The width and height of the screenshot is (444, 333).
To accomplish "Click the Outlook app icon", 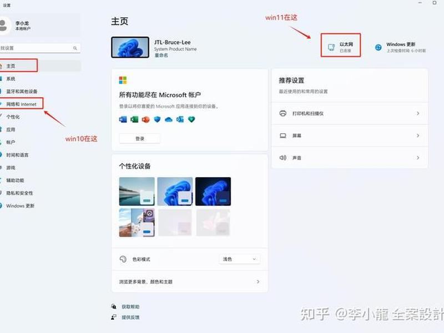I will click(180, 119).
